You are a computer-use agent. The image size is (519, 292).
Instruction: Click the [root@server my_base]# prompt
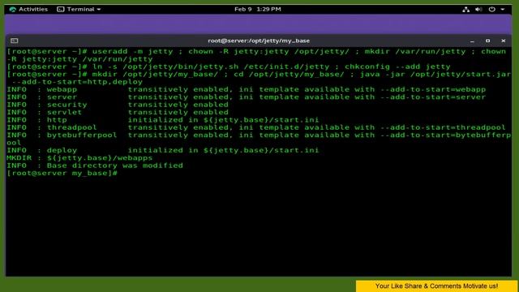coord(62,173)
